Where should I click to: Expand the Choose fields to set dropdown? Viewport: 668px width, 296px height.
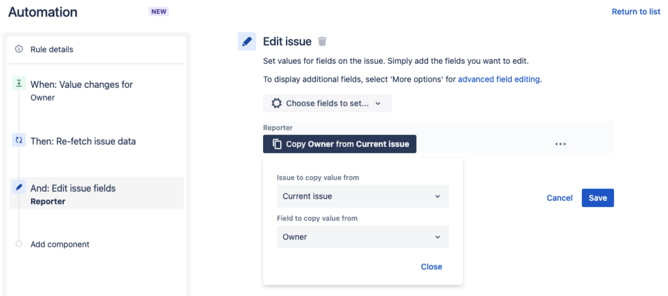[327, 103]
